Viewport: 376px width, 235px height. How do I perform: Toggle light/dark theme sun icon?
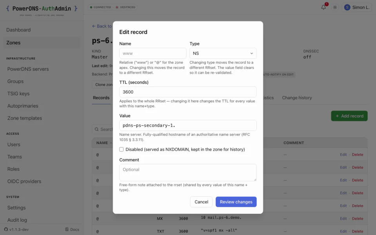click(335, 7)
